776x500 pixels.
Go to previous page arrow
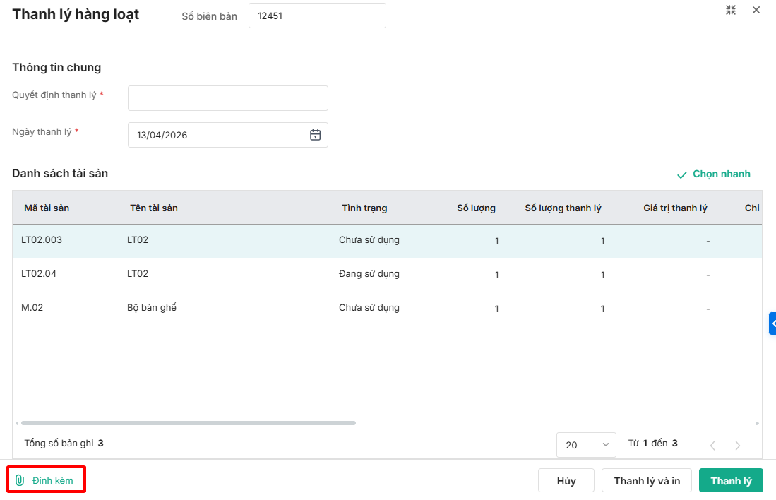click(x=712, y=445)
